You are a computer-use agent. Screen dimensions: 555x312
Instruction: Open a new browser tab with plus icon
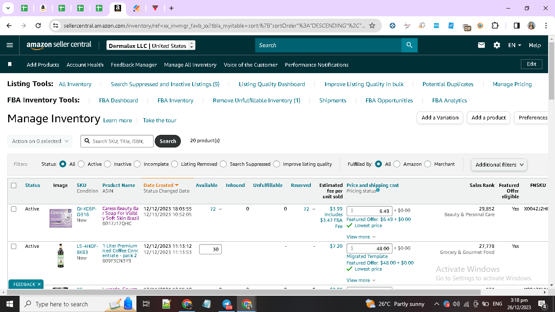(171, 8)
